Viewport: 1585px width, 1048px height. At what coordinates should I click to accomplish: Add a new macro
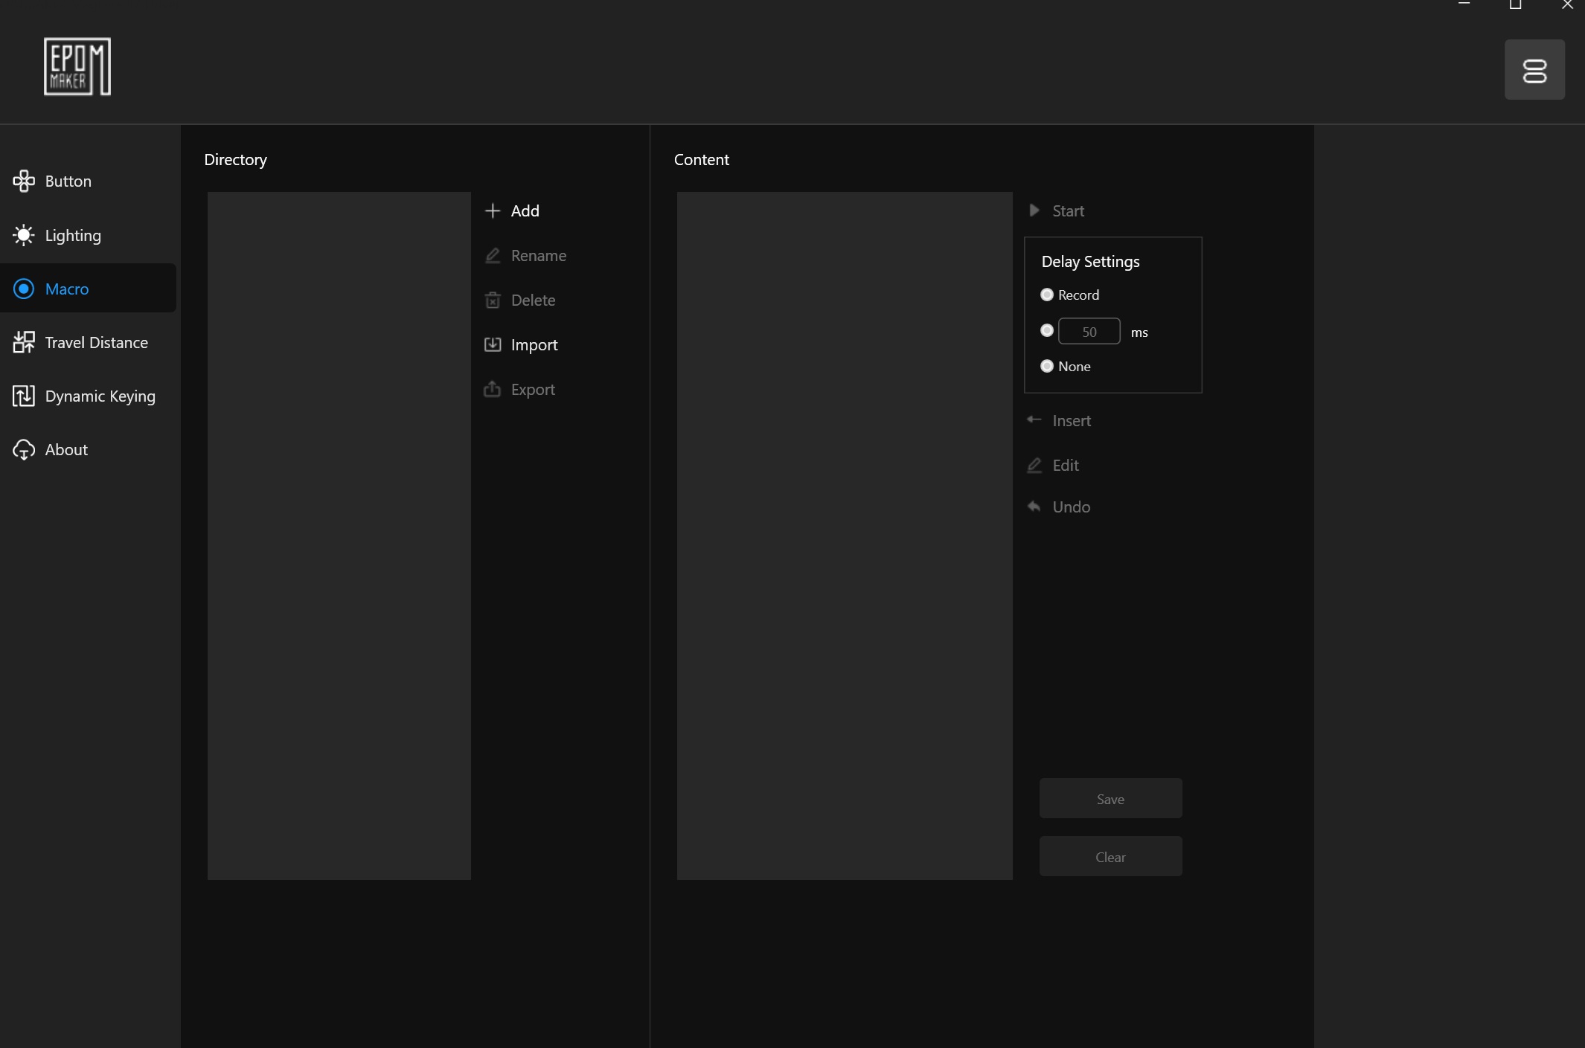click(x=525, y=210)
